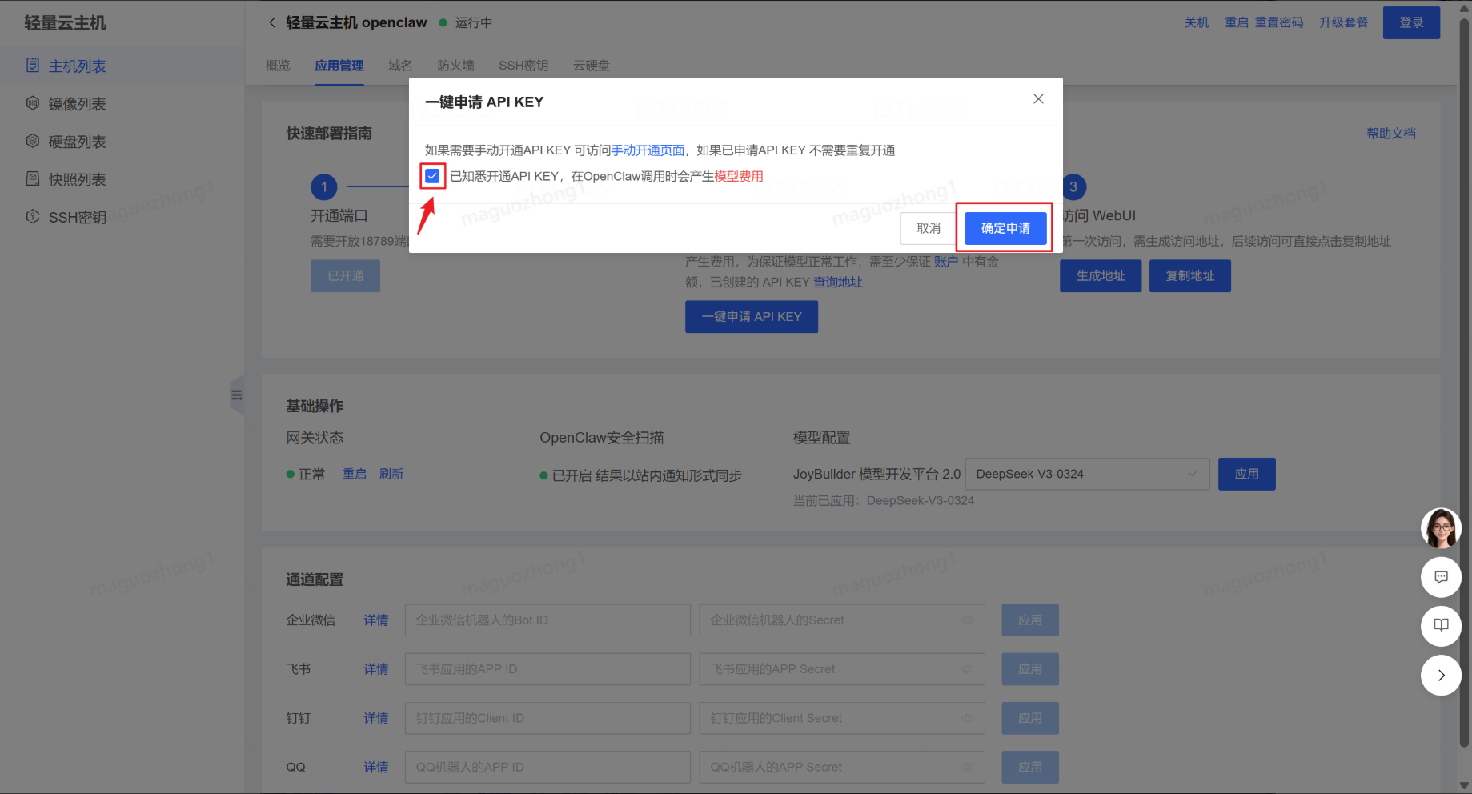The image size is (1472, 794).
Task: Click the SSH key sidebar icon
Action: pos(33,216)
